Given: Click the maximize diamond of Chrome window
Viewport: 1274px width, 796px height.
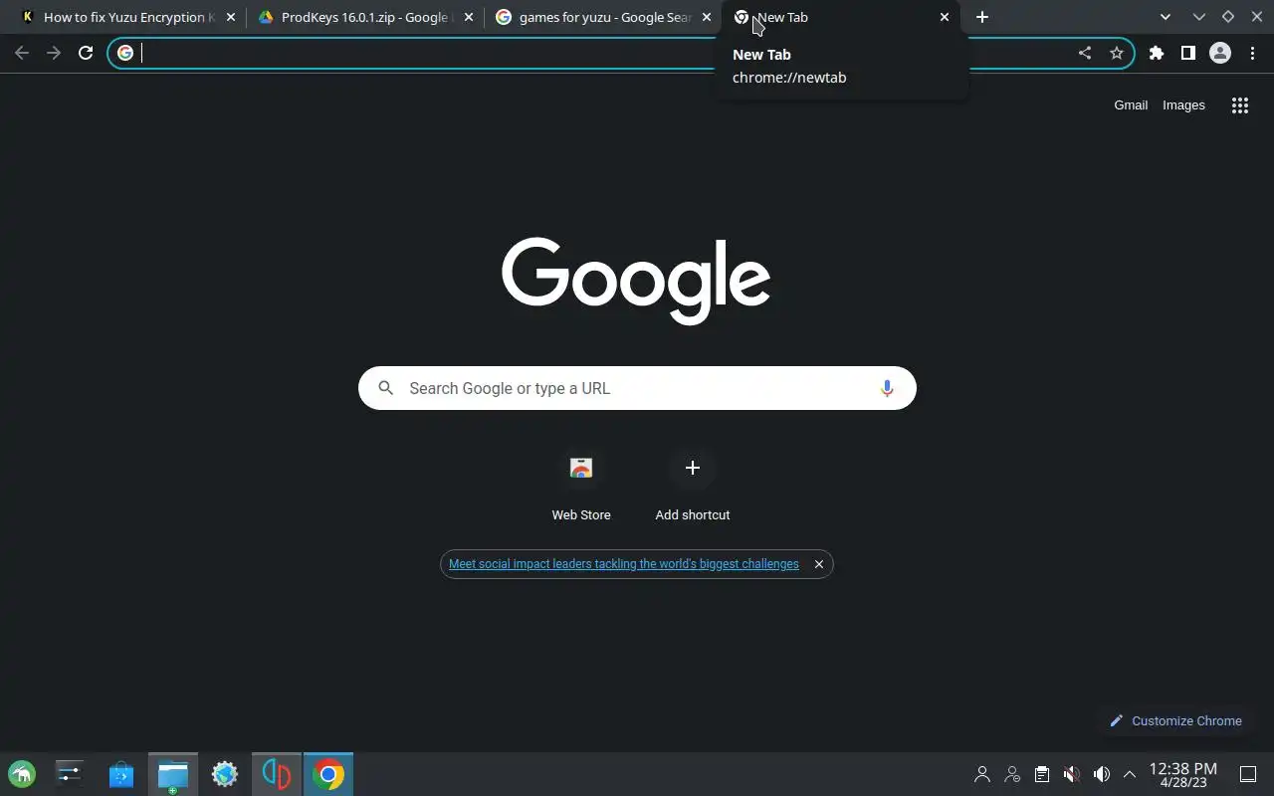Looking at the screenshot, I should [1228, 17].
